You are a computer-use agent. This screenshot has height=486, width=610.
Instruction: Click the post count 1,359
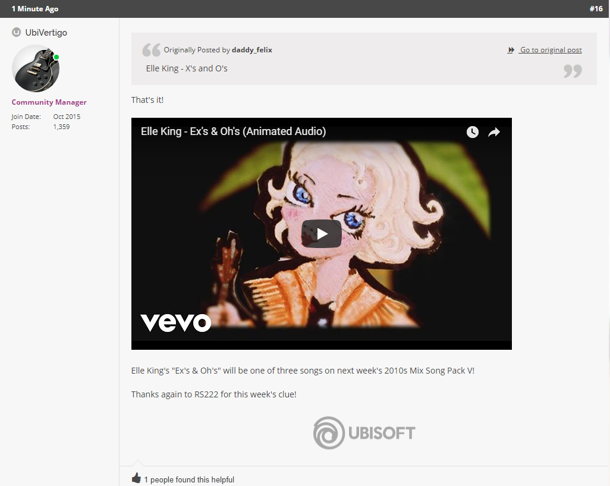(61, 127)
